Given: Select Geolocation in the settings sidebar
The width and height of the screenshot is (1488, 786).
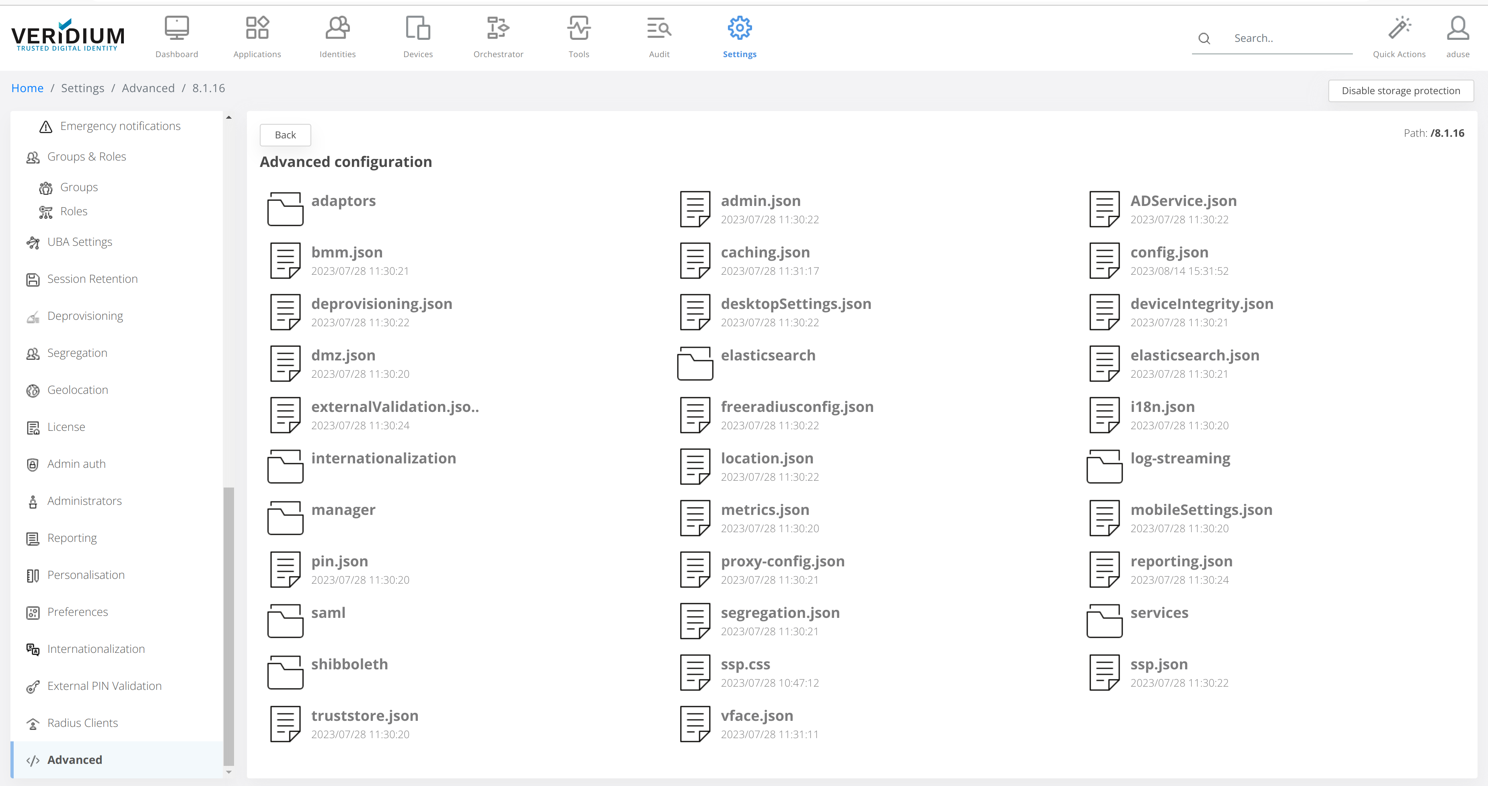Looking at the screenshot, I should coord(77,390).
